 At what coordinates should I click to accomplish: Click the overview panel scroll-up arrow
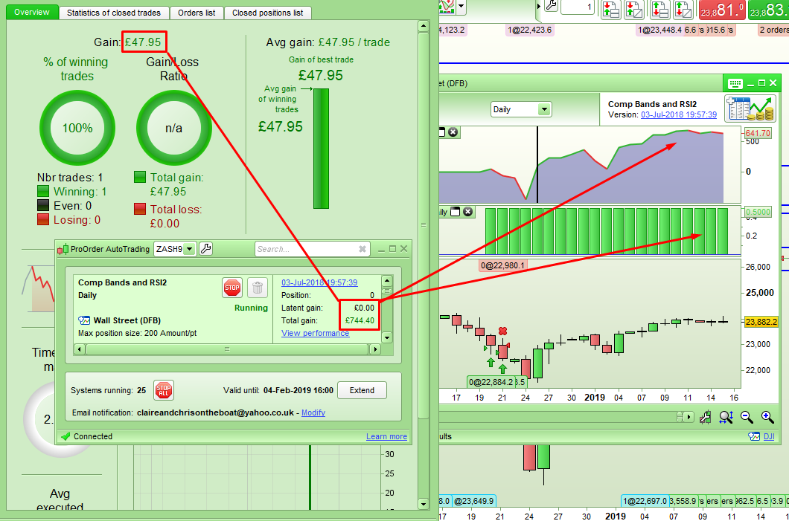[x=424, y=25]
